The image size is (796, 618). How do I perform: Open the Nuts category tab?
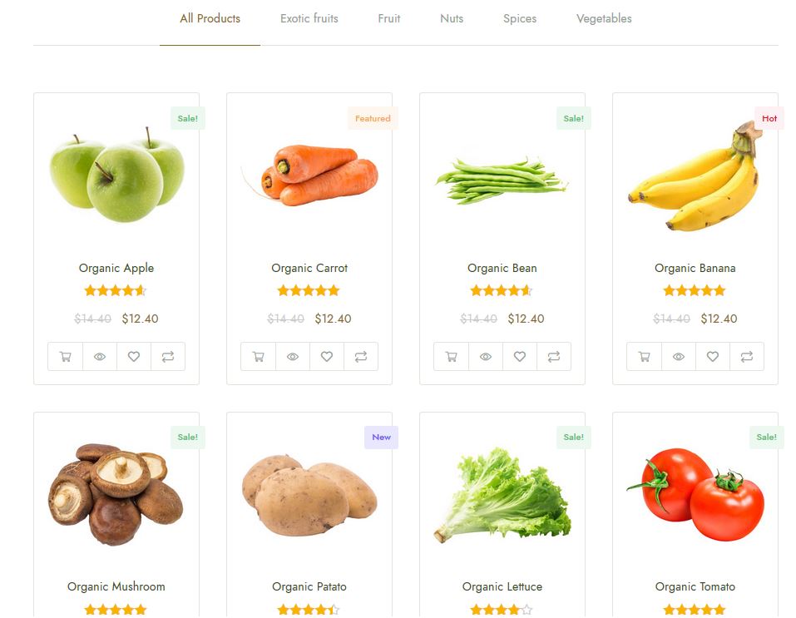click(x=452, y=19)
